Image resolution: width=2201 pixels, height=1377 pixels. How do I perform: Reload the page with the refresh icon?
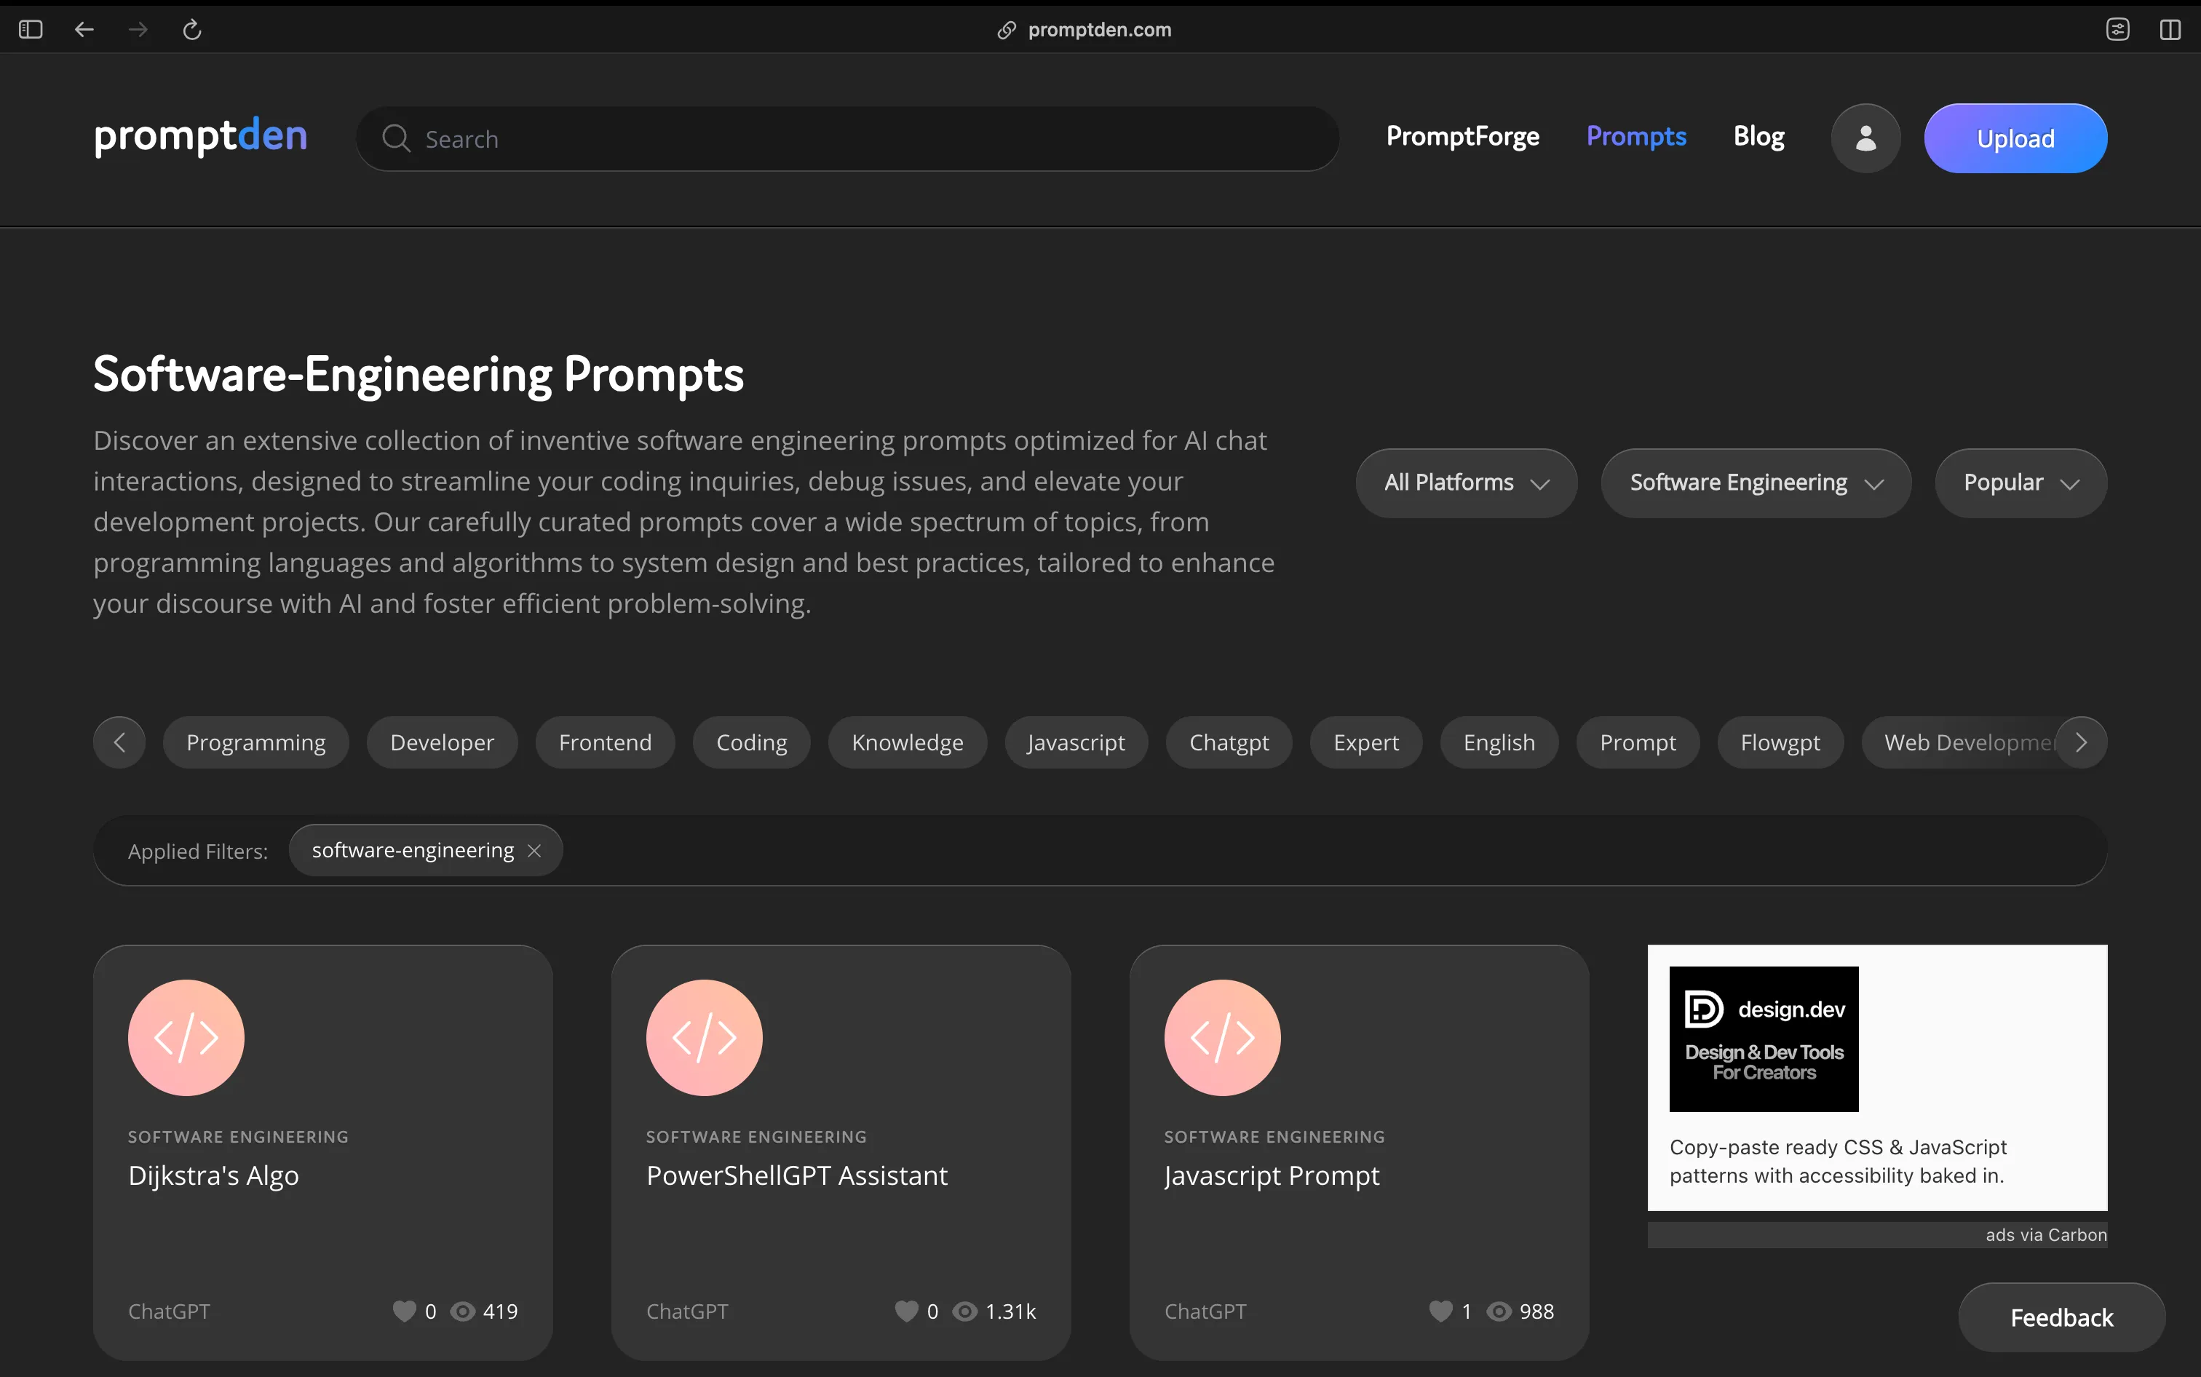pos(191,29)
